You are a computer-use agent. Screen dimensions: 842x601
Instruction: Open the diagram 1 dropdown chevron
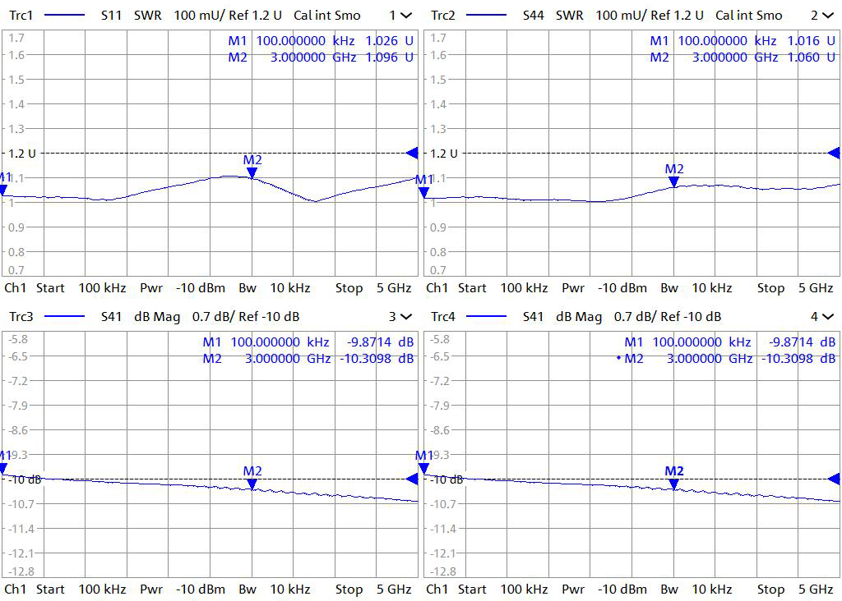pyautogui.click(x=405, y=15)
